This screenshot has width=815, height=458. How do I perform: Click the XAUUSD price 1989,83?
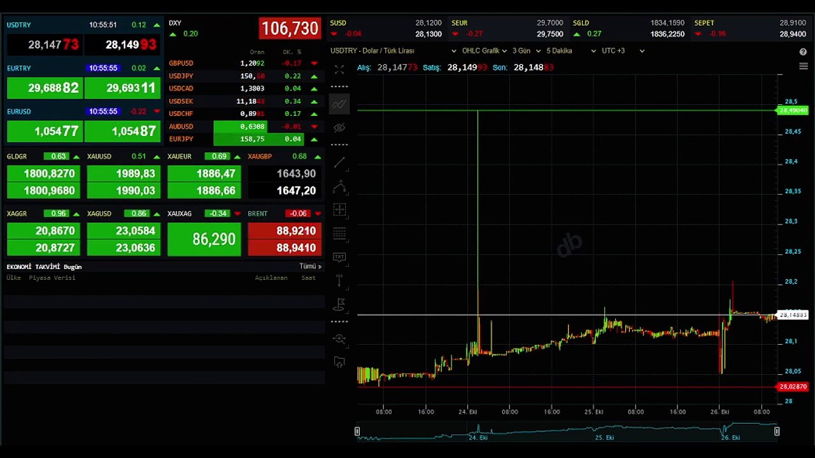[124, 174]
